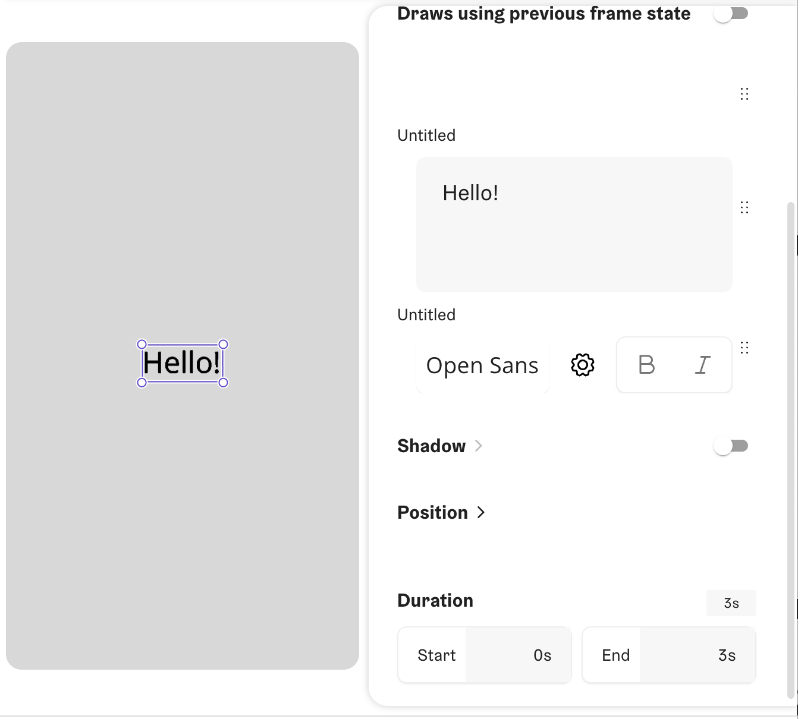798x719 pixels.
Task: Open font settings with the gear icon
Action: [x=583, y=365]
